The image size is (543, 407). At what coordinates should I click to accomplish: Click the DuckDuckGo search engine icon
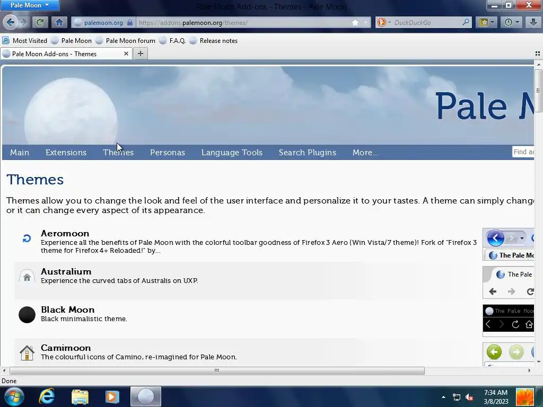click(x=382, y=22)
